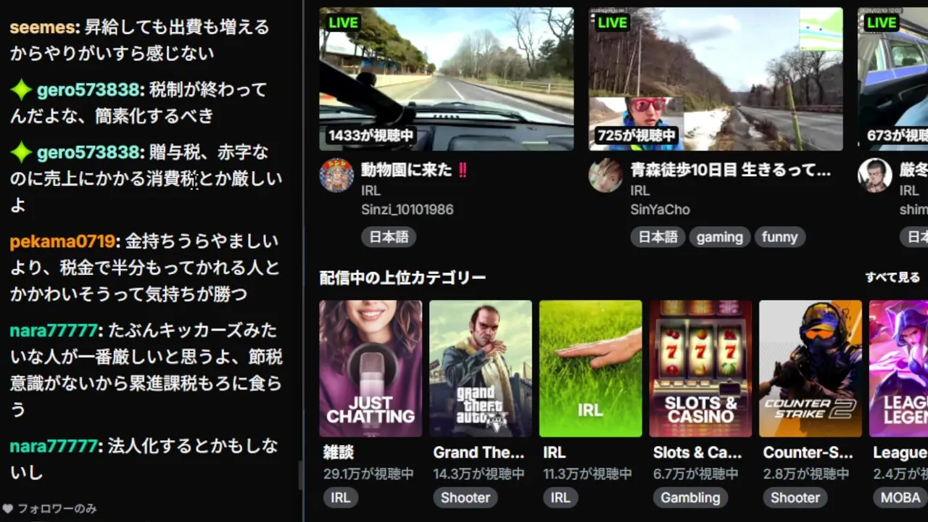The height and width of the screenshot is (522, 928).
Task: Click the IRL category under 青森徒歩10日目
Action: (x=640, y=191)
